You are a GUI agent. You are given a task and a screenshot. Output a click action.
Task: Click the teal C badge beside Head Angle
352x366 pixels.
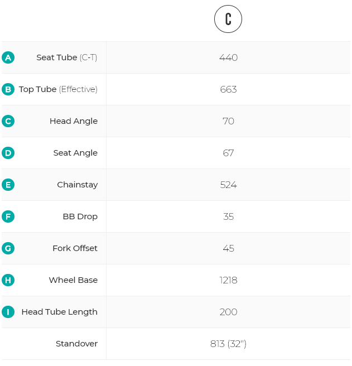tap(8, 121)
